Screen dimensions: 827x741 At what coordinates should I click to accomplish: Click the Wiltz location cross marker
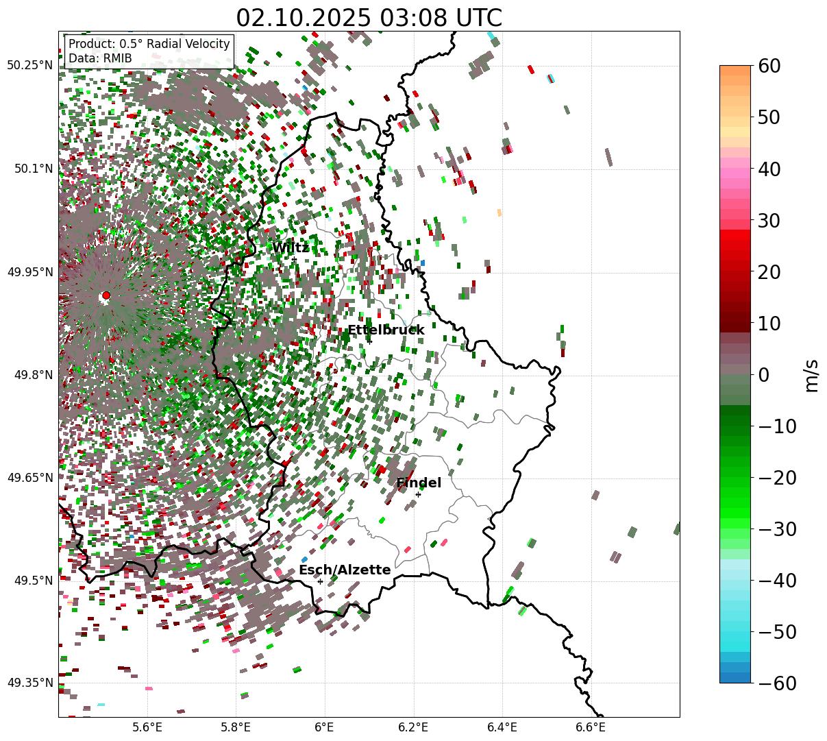pos(294,259)
